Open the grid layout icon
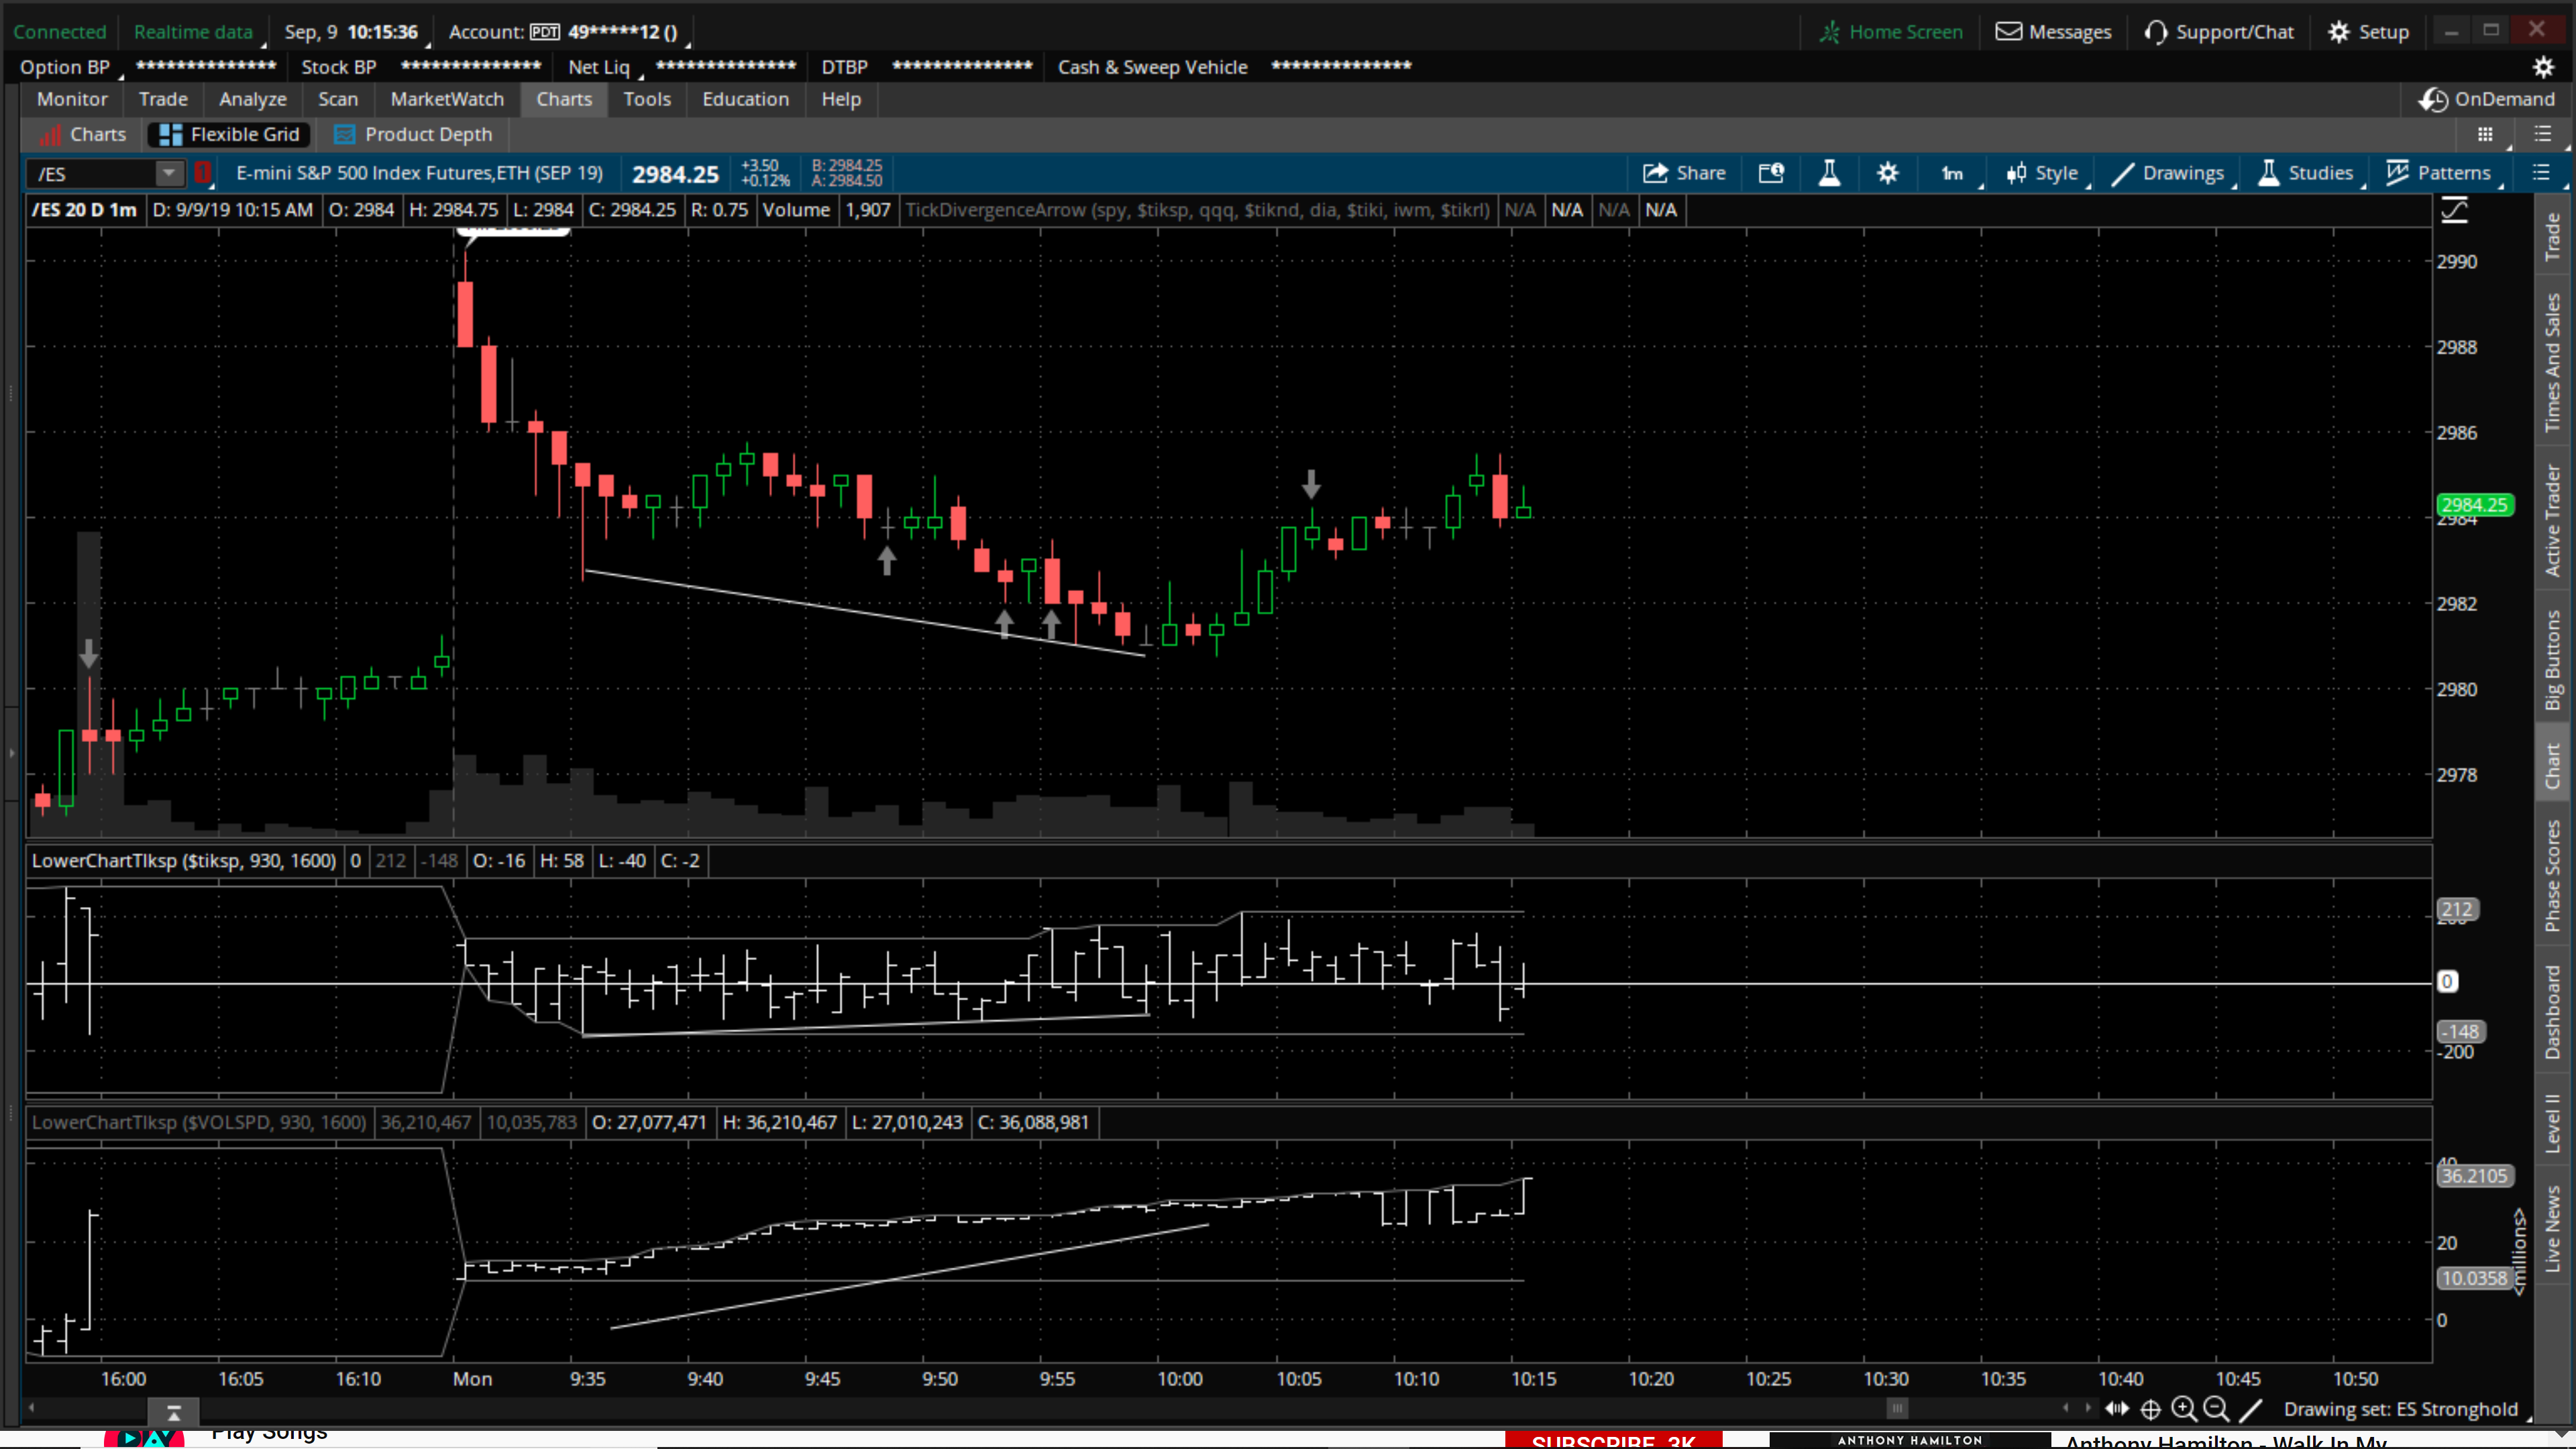 (2485, 134)
